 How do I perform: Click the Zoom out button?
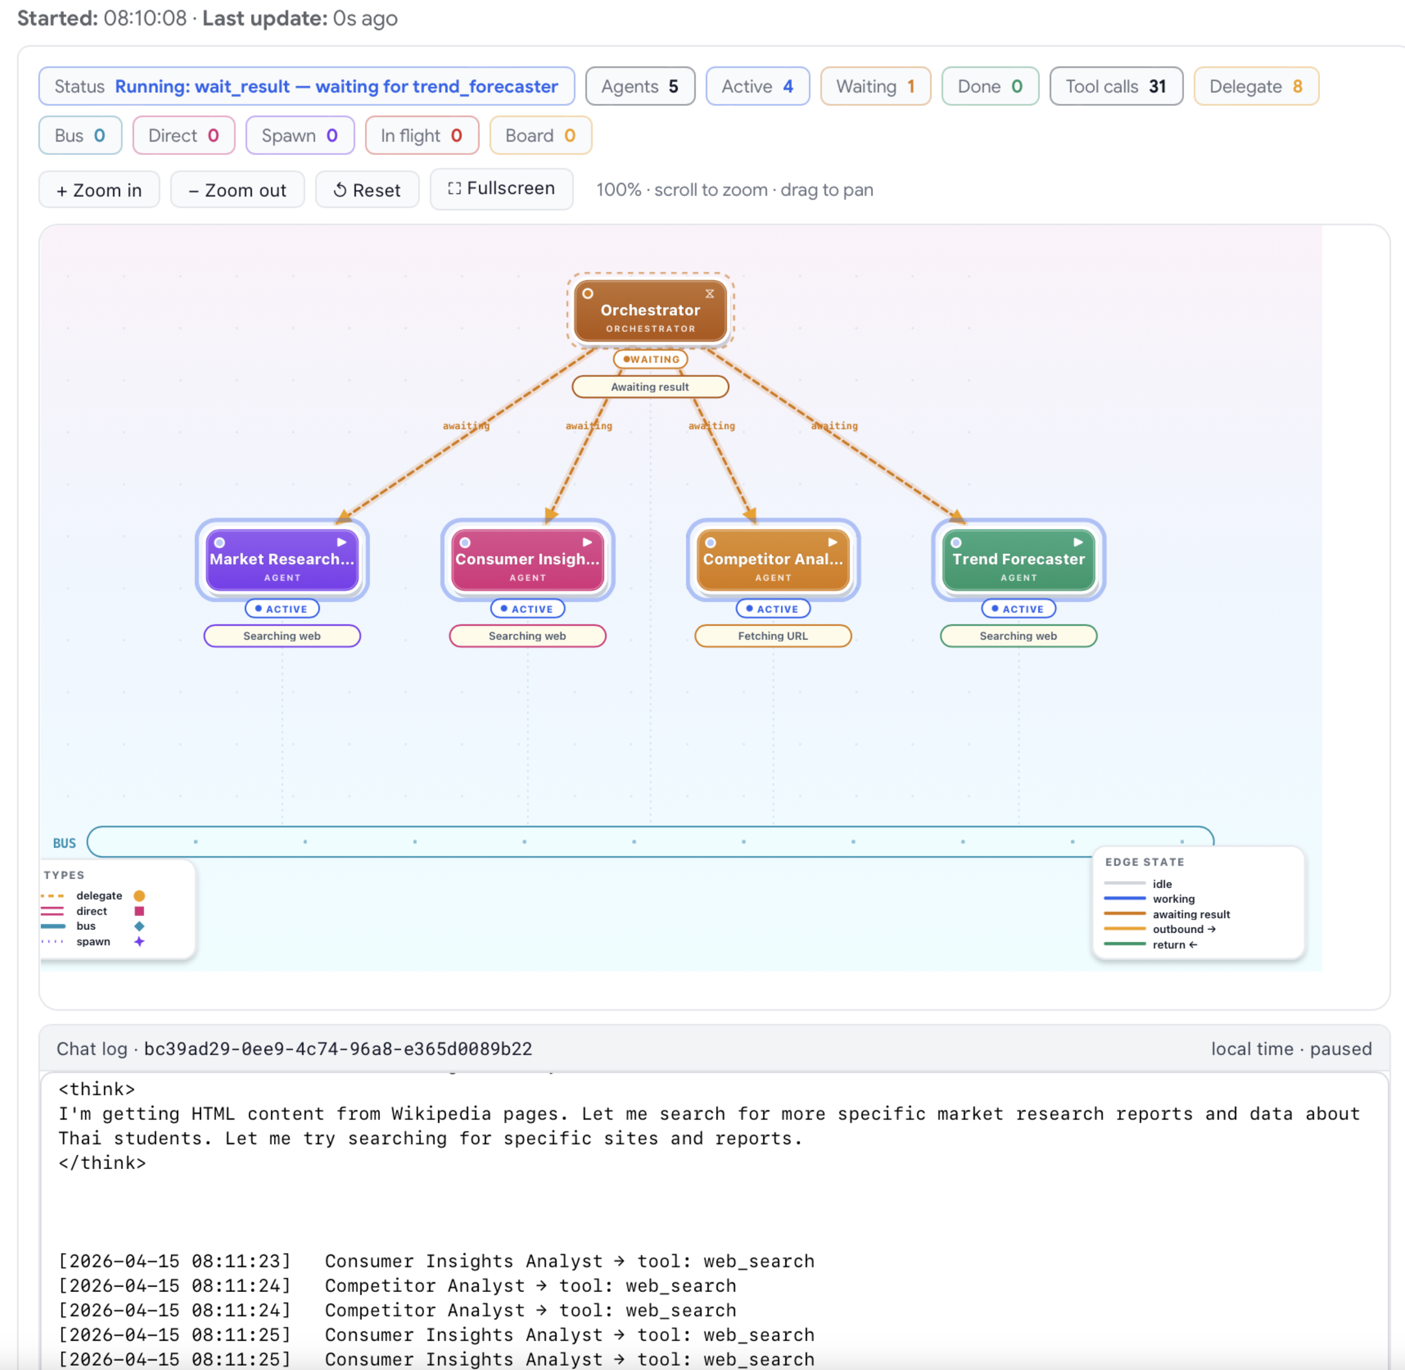tap(237, 190)
